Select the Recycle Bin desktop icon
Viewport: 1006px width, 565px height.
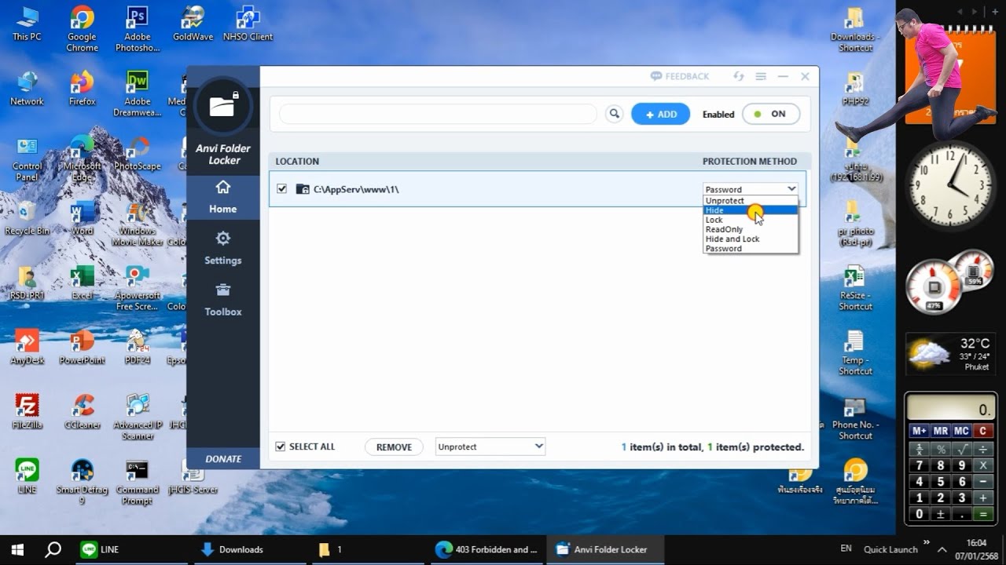tap(27, 218)
